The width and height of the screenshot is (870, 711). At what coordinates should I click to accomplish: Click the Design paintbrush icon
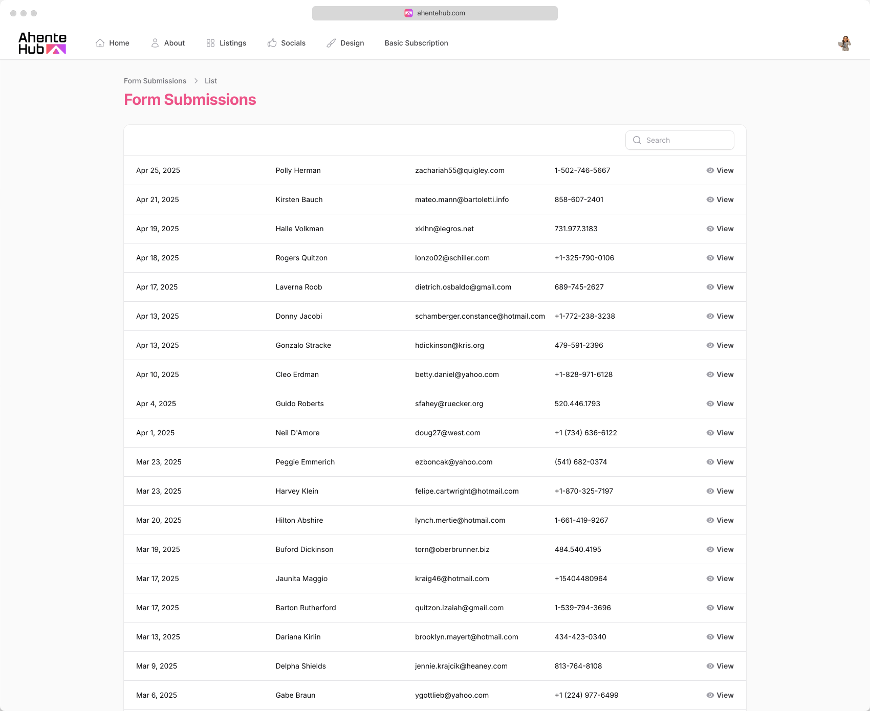pyautogui.click(x=331, y=43)
